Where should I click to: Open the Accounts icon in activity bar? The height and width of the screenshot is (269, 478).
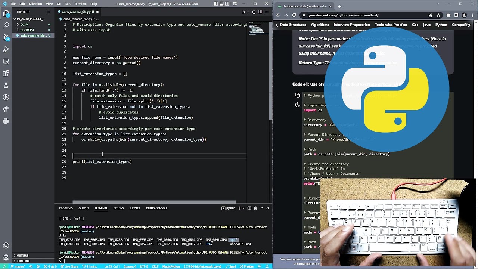pyautogui.click(x=6, y=246)
